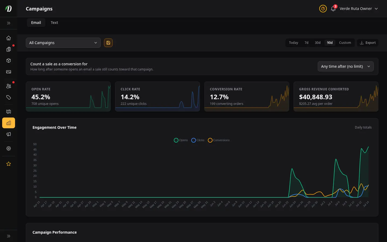
Task: Open the megaphone marketing sidebar icon
Action: [x=9, y=134]
